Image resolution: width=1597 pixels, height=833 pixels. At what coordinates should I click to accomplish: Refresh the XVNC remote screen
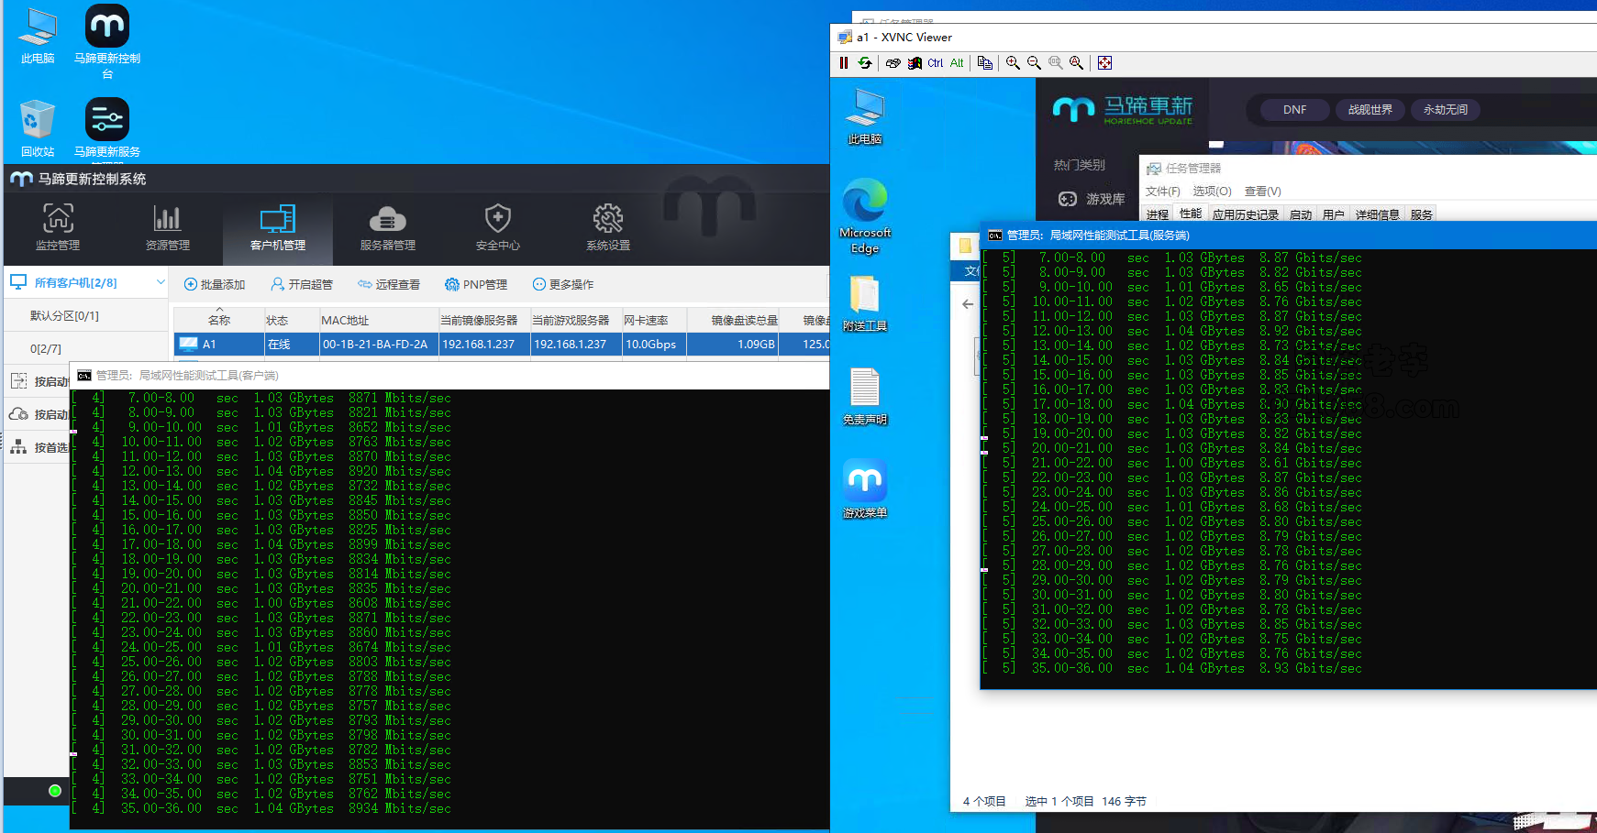click(865, 63)
